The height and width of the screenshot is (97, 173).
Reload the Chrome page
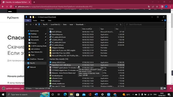pyautogui.click(x=11, y=6)
